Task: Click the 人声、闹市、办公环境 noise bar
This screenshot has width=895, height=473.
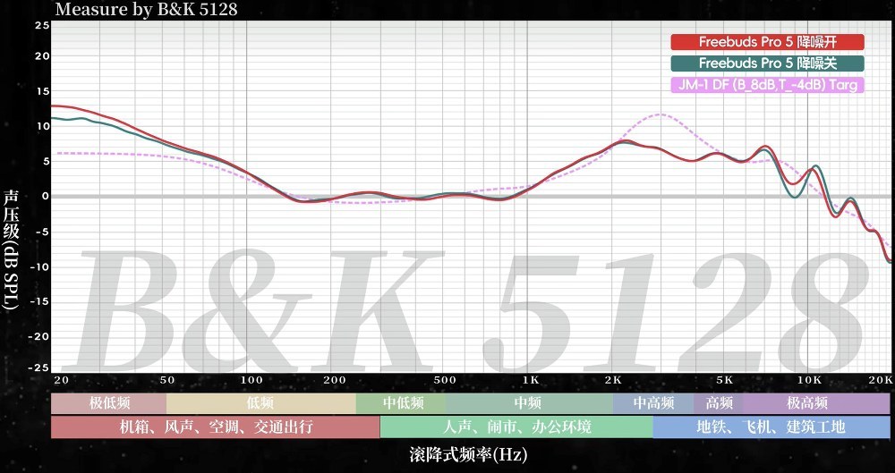Action: click(x=516, y=427)
